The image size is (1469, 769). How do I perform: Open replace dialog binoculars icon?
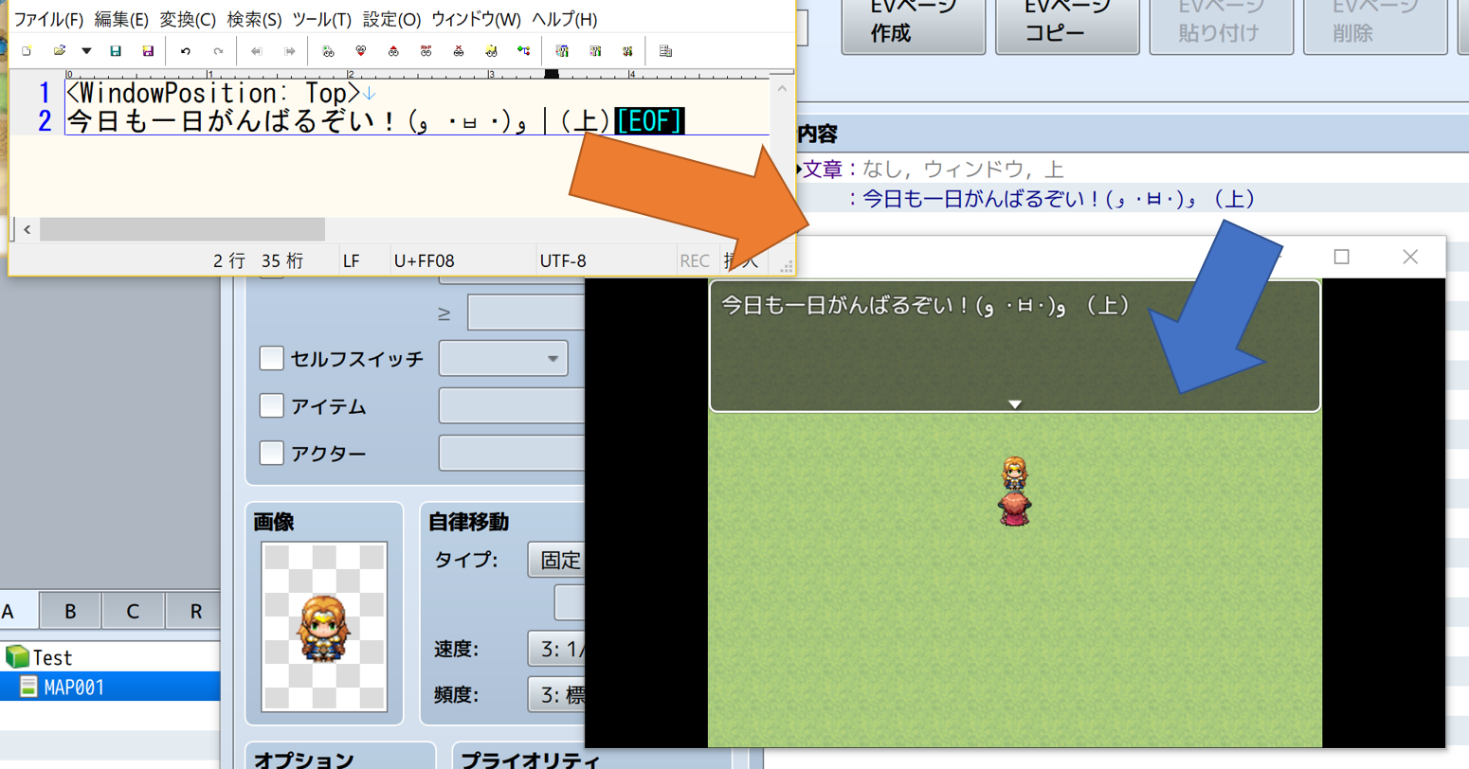click(426, 51)
